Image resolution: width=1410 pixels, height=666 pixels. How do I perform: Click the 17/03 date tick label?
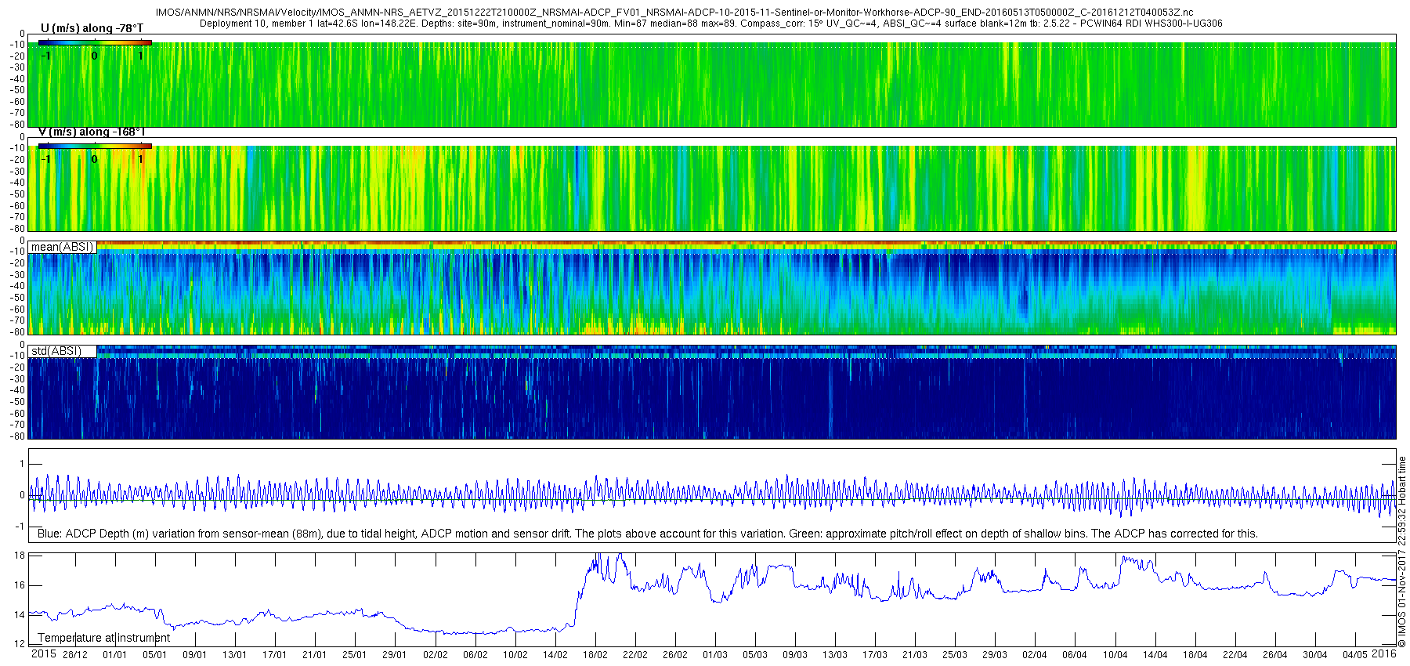click(875, 655)
